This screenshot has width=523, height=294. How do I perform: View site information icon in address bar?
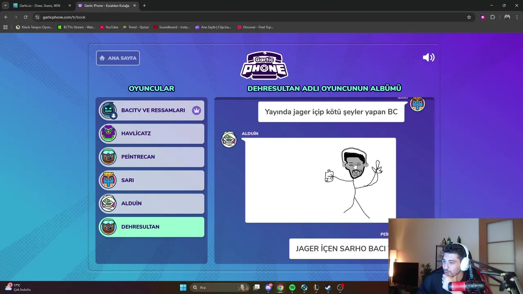click(37, 17)
